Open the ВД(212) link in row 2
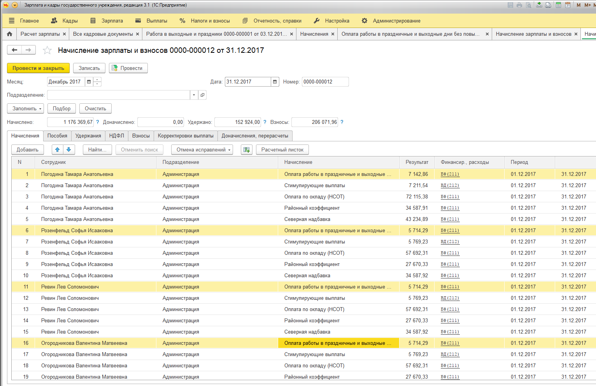The height and width of the screenshot is (386, 596). (450, 185)
